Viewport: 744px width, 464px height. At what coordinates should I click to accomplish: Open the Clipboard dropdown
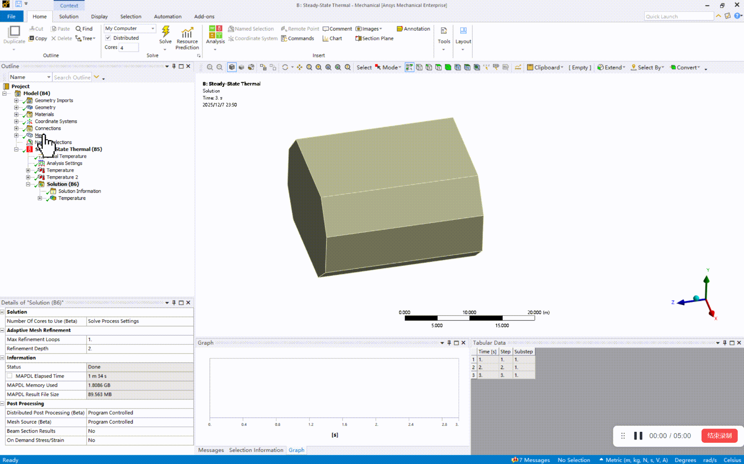click(545, 67)
